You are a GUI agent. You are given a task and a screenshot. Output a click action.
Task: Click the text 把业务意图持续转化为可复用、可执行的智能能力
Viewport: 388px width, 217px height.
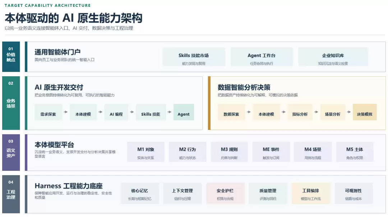tap(74, 95)
